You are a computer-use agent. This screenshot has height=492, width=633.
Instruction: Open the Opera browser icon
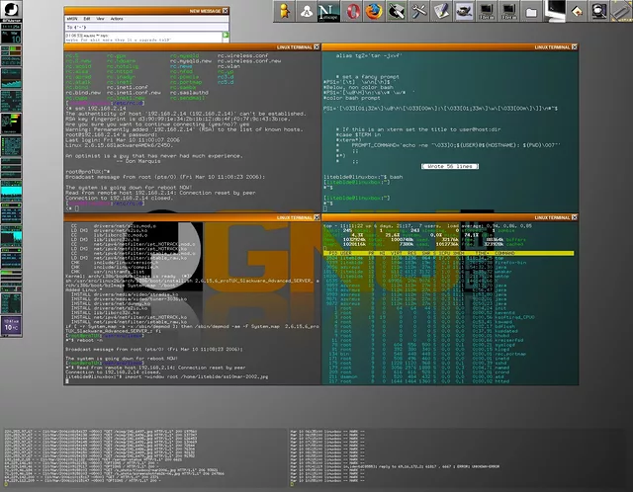[x=355, y=12]
